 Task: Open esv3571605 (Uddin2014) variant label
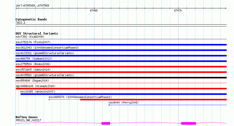[33, 70]
